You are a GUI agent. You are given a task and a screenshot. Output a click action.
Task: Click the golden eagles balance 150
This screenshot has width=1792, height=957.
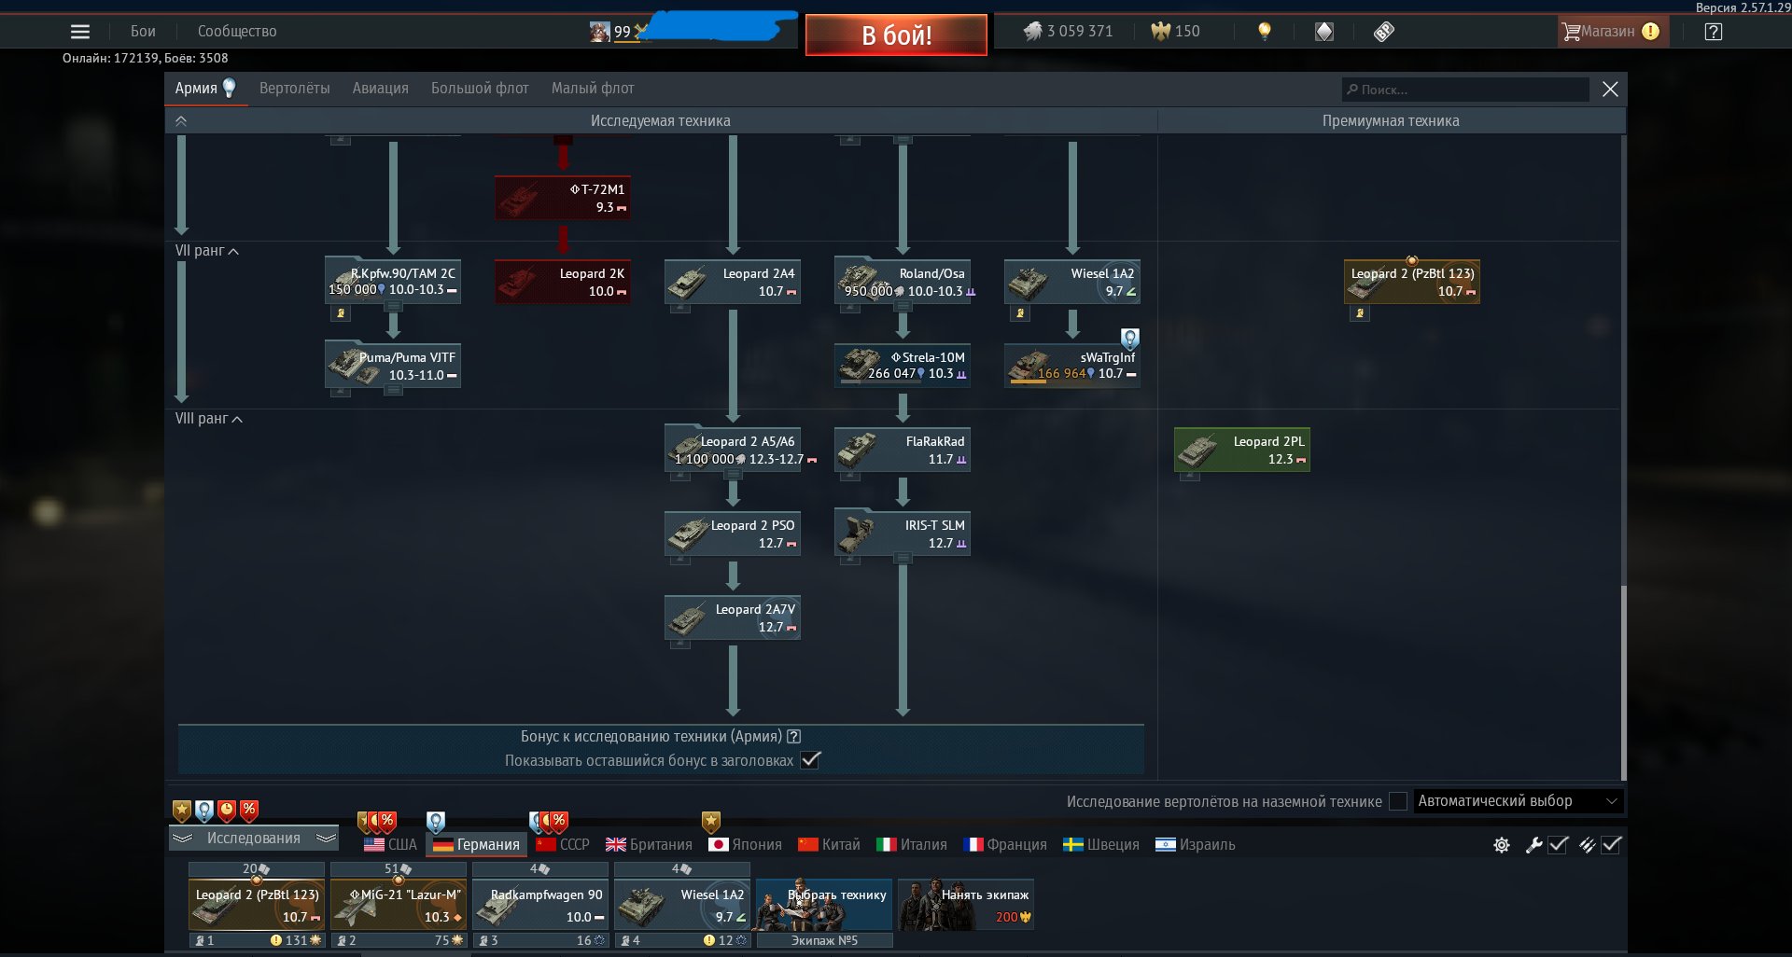click(1175, 31)
